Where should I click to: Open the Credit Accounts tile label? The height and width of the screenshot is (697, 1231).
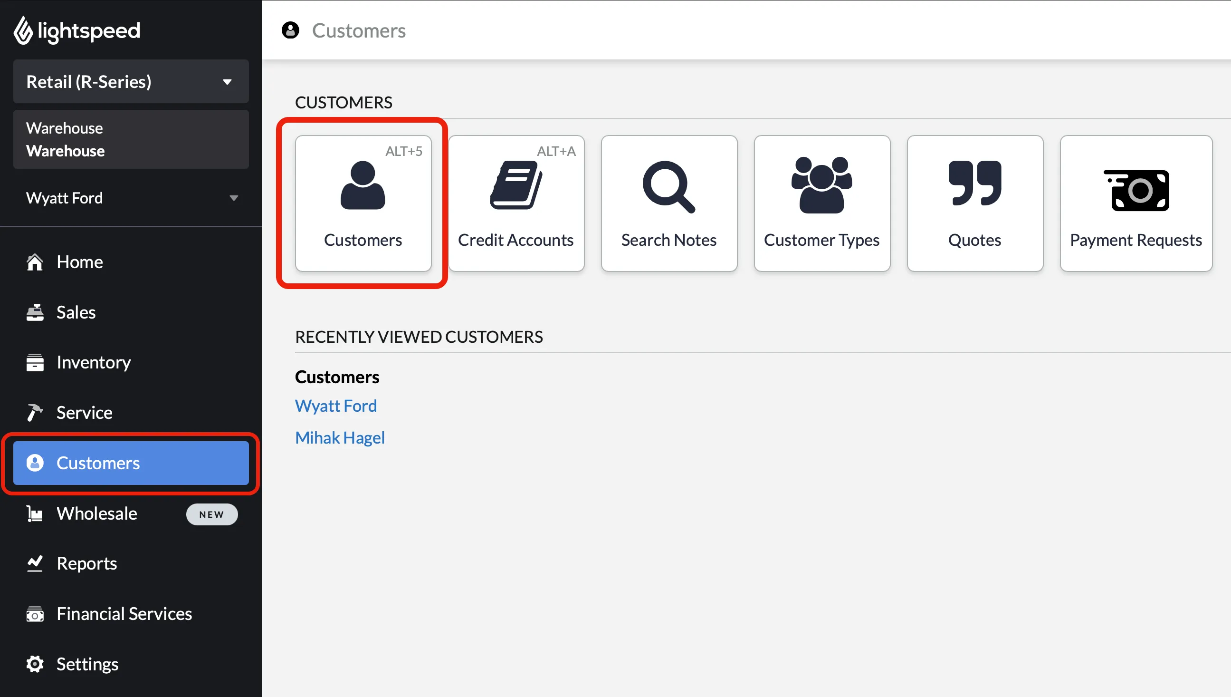(x=515, y=240)
